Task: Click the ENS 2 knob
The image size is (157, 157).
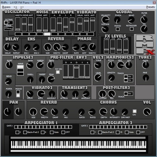Action: coord(36,47)
